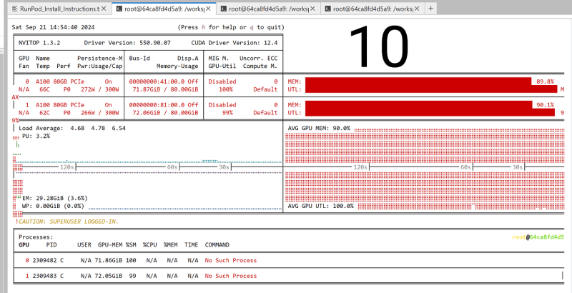Image resolution: width=572 pixels, height=293 pixels.
Task: Click 'No Such Process' for PID 2309483
Action: (231, 277)
